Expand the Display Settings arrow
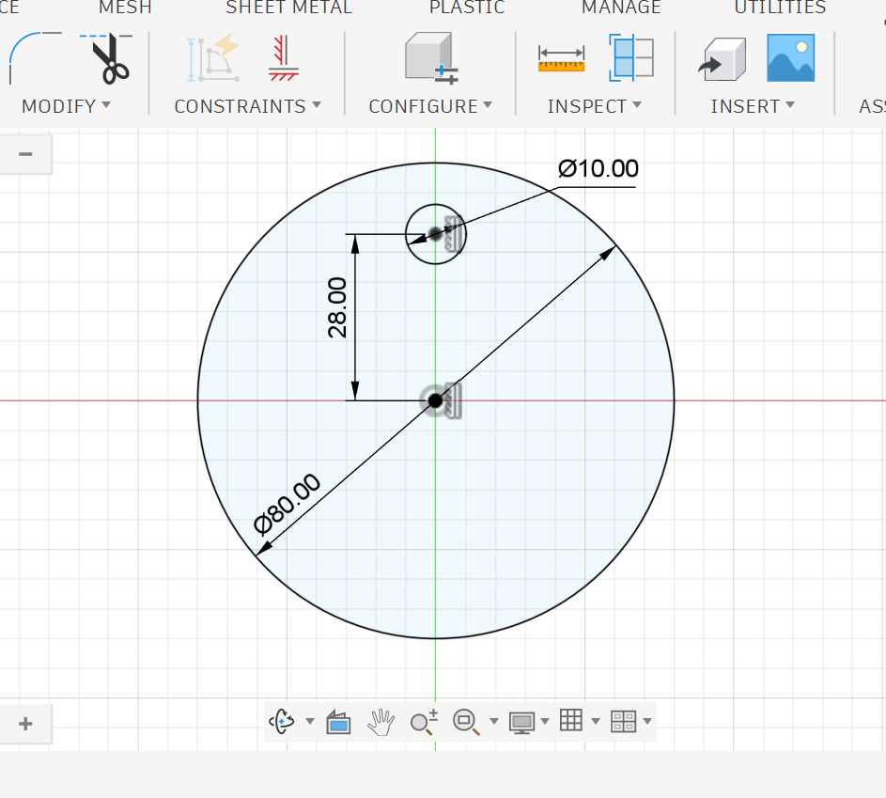This screenshot has height=798, width=886. tap(545, 721)
